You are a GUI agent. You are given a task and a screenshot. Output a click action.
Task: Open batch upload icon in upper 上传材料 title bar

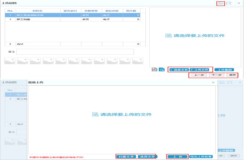(221, 3)
